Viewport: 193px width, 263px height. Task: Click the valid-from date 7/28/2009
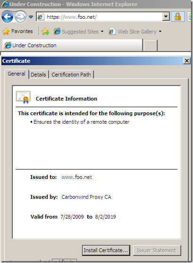tap(72, 217)
